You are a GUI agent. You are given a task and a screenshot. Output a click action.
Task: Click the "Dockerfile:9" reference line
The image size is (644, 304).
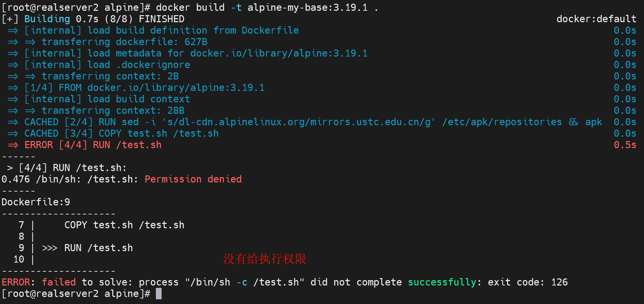(x=36, y=202)
